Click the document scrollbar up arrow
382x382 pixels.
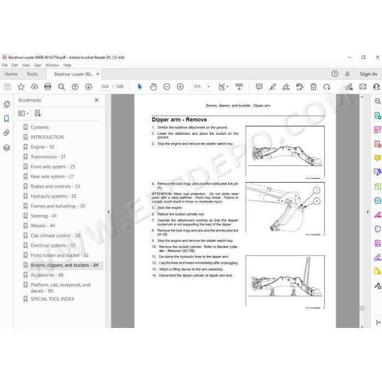tap(362, 97)
